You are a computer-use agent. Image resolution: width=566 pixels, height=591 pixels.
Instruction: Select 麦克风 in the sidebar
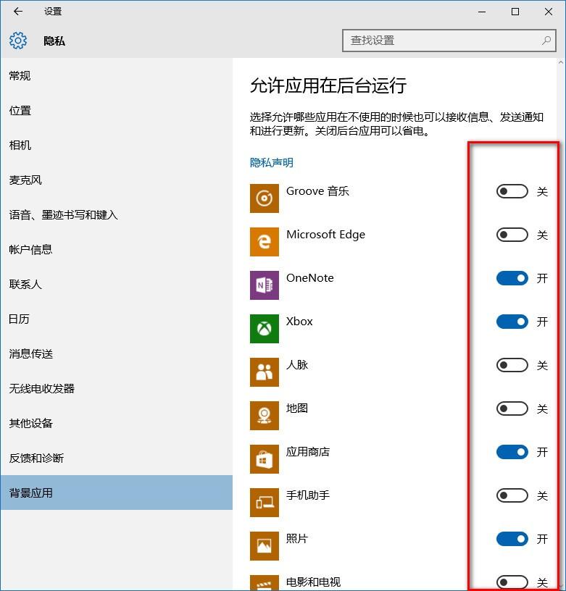pos(25,180)
